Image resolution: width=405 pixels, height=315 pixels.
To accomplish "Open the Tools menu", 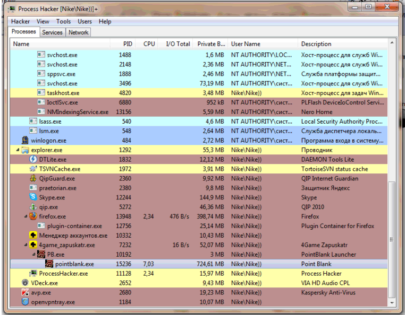I will 63,21.
